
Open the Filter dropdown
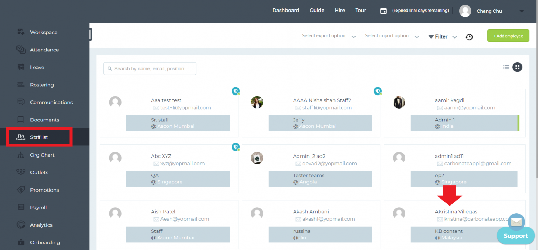(x=443, y=37)
